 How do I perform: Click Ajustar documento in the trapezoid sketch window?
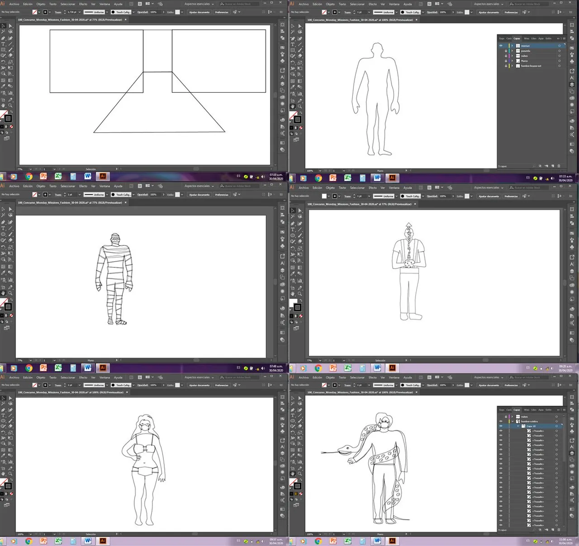coord(199,12)
